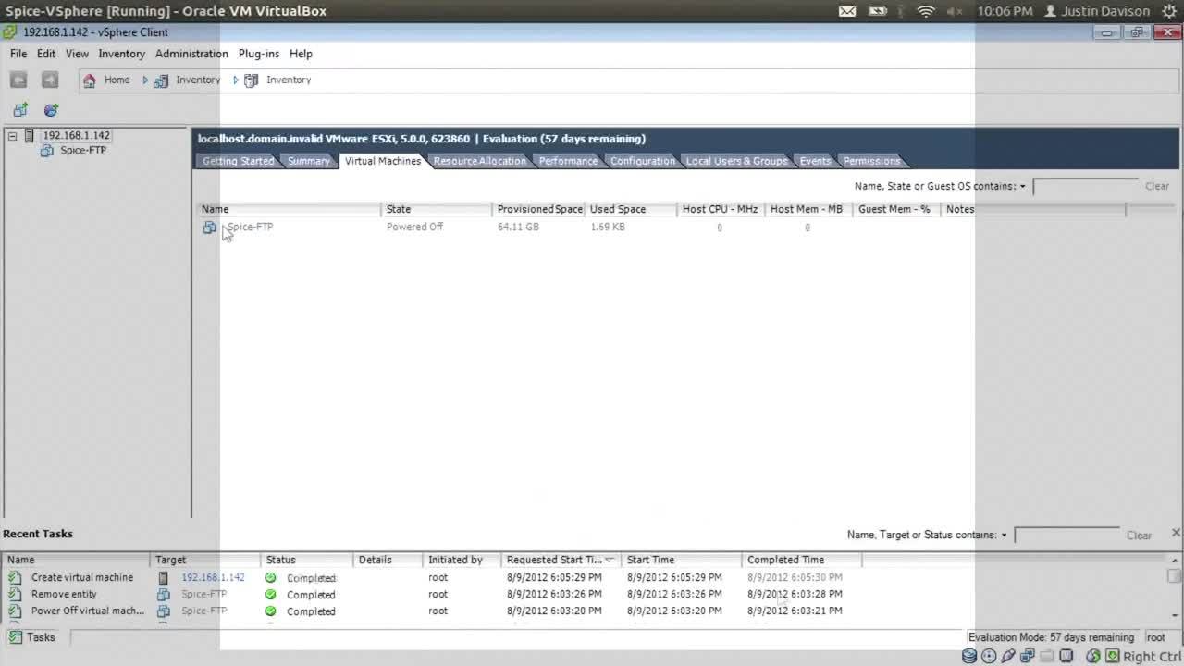
Task: Click the arrow before second Inventory breadcrumb
Action: [x=236, y=80]
